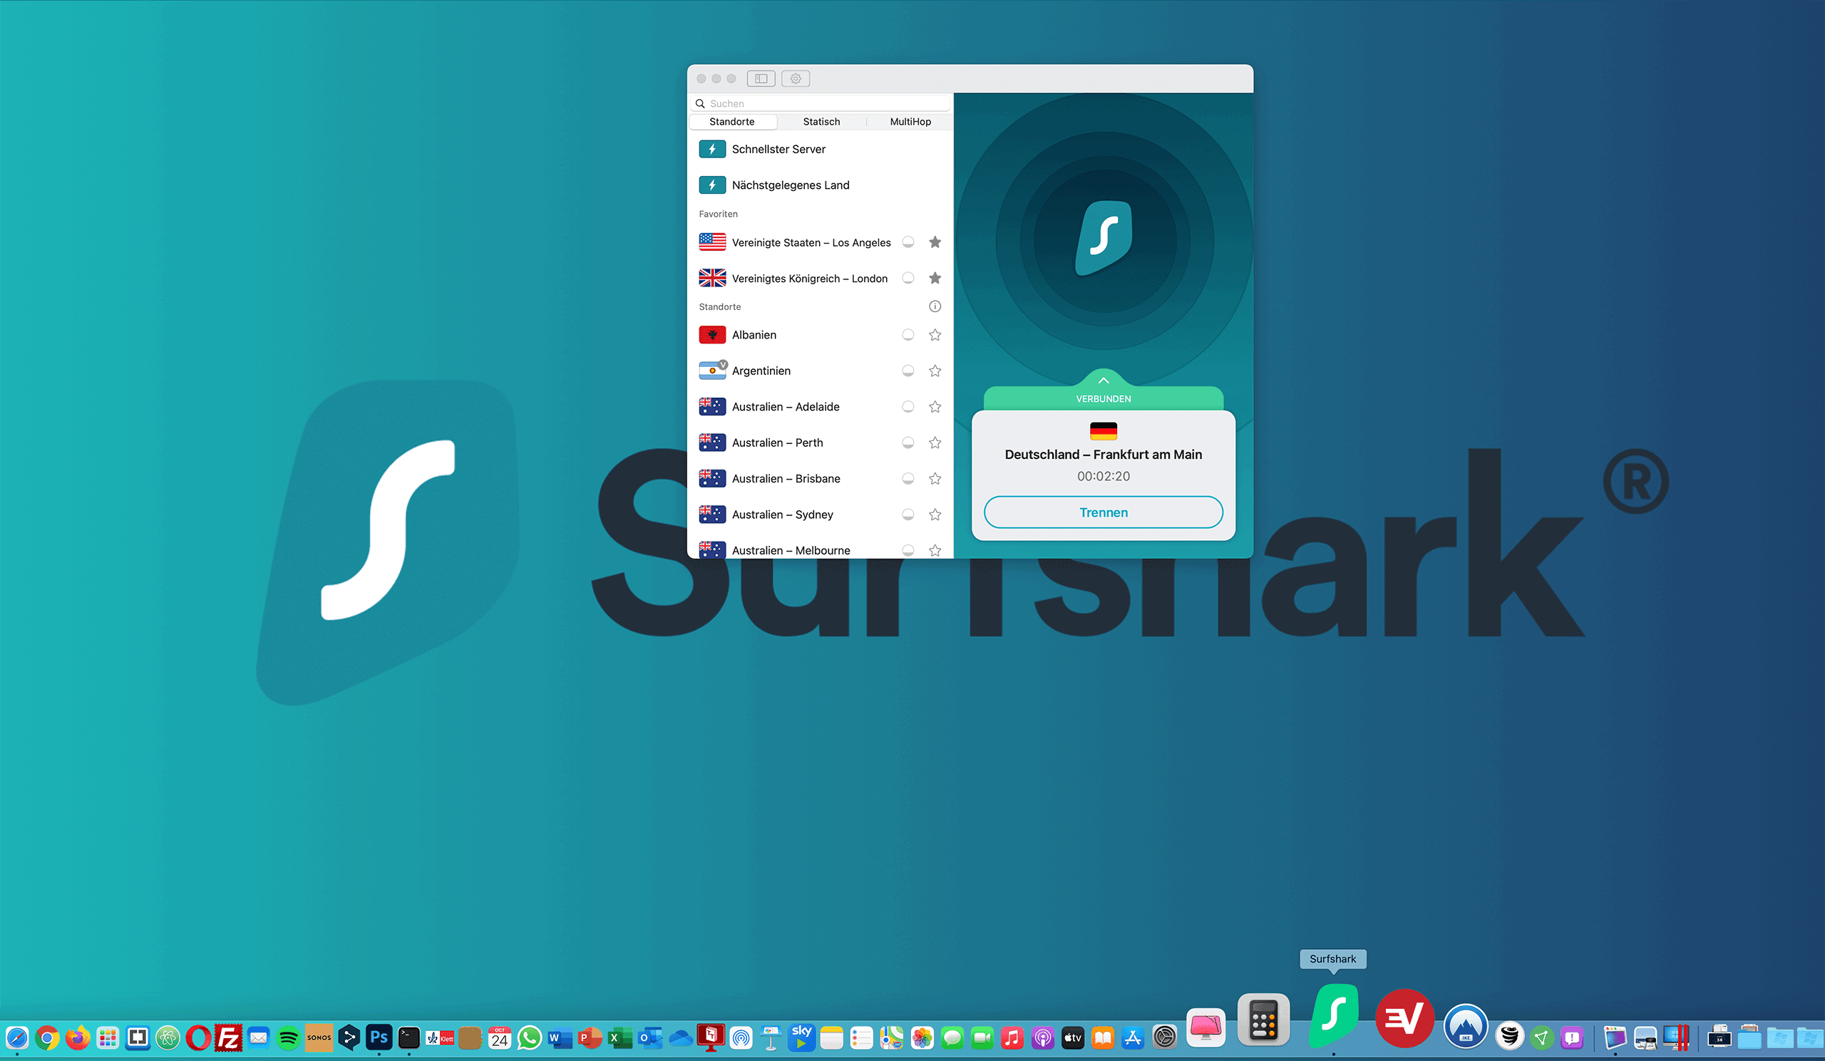The image size is (1825, 1061).
Task: Click the German flag in the connection card
Action: [x=1103, y=431]
